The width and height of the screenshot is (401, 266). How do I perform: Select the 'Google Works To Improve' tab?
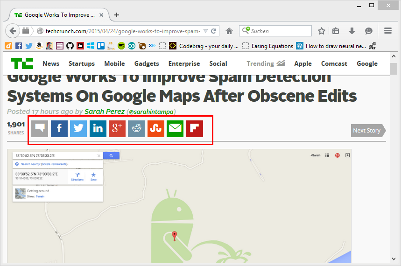click(x=59, y=15)
